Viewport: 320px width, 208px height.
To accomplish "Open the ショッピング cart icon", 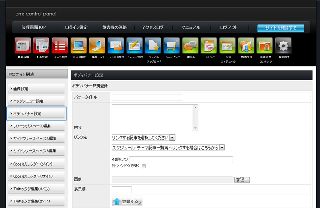I will click(171, 46).
